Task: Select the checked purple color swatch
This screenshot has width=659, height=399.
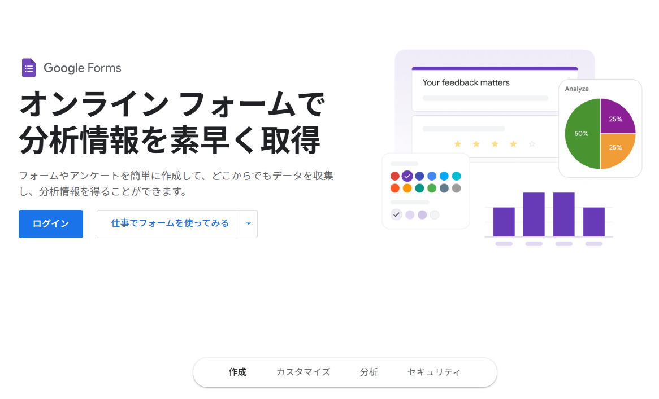Action: pos(407,176)
